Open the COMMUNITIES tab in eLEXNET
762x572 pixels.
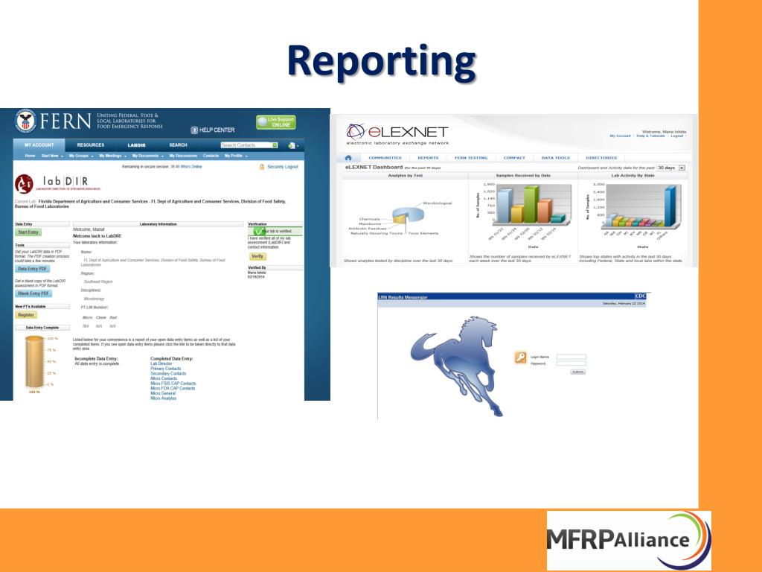[385, 158]
